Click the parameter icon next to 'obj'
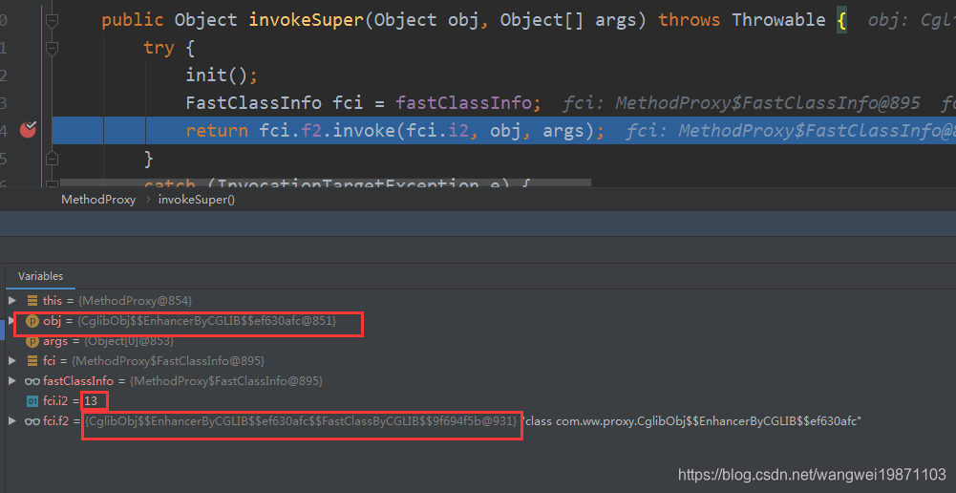This screenshot has height=493, width=956. point(32,321)
